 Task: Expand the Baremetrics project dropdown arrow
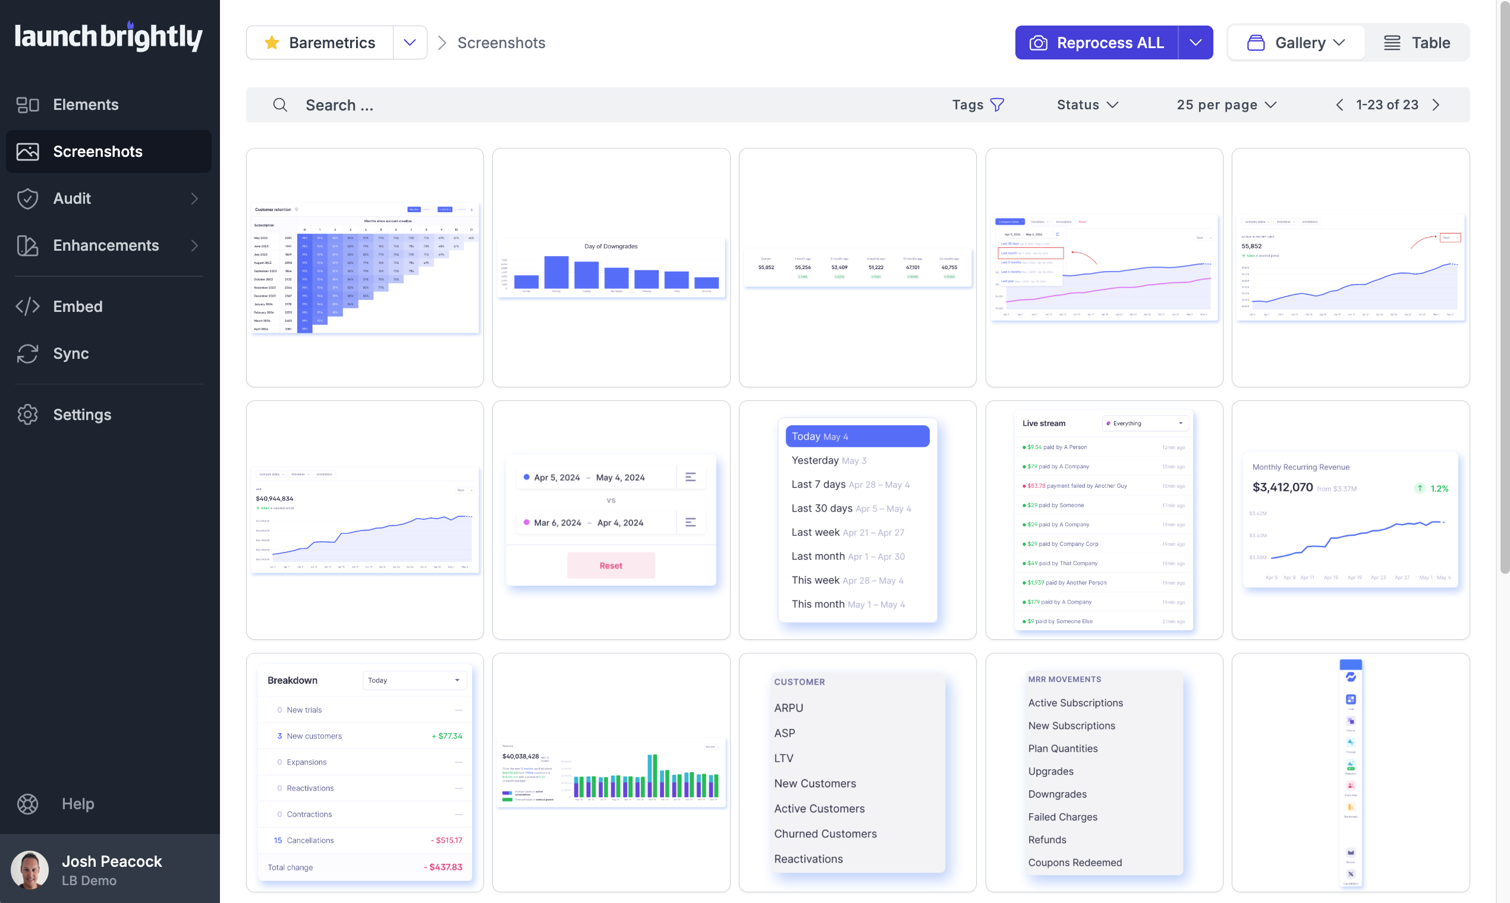pos(410,43)
